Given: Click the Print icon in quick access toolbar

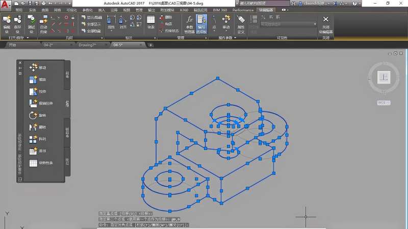Looking at the screenshot, I should coord(43,4).
